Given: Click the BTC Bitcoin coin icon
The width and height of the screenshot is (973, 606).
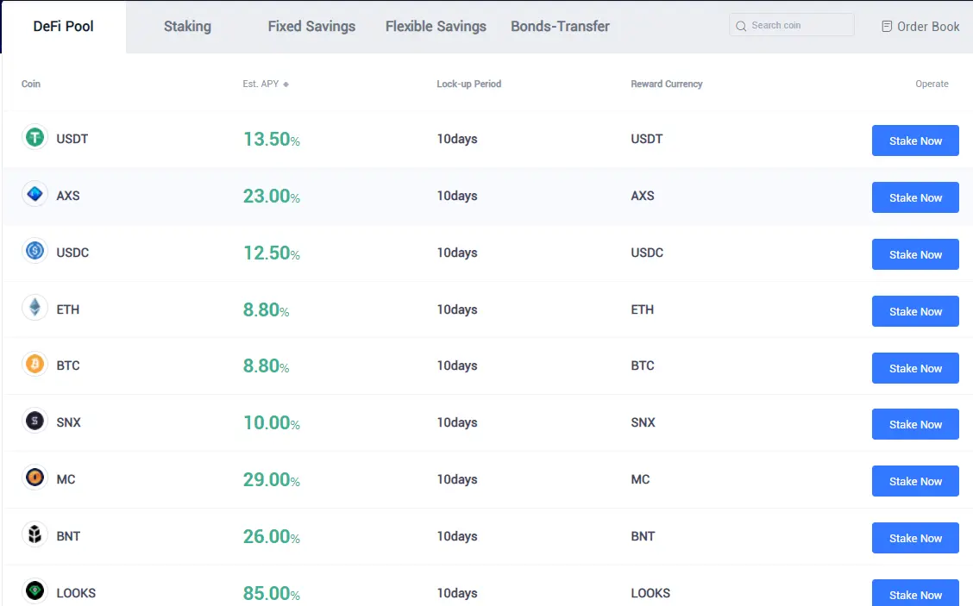Looking at the screenshot, I should 35,364.
